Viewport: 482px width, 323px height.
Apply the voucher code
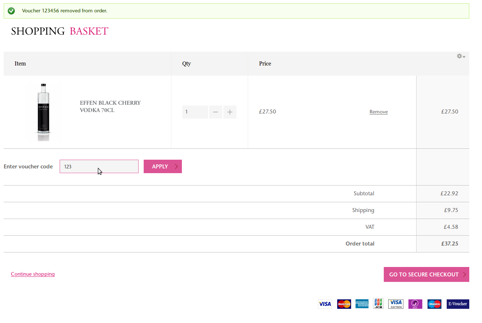pos(163,167)
